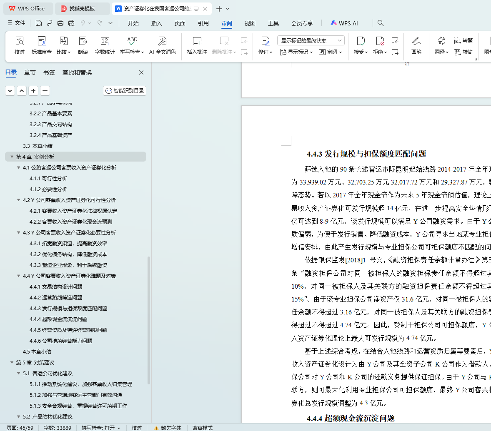
Task: Open 标准审查 standard review tool
Action: pos(41,45)
